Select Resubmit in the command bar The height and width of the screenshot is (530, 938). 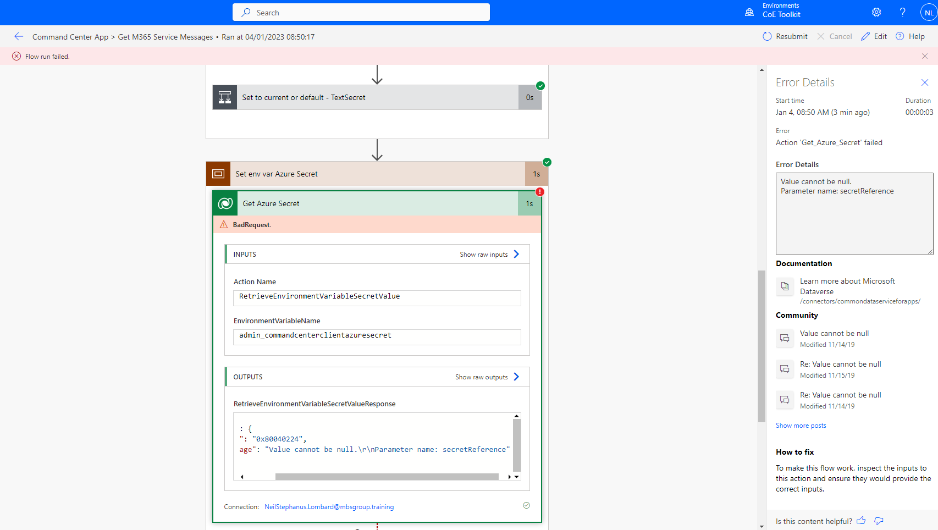(785, 36)
